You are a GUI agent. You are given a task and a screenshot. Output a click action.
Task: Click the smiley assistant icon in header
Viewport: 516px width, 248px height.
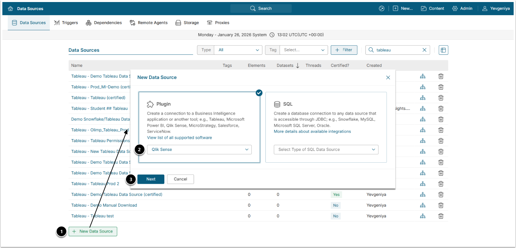381,8
